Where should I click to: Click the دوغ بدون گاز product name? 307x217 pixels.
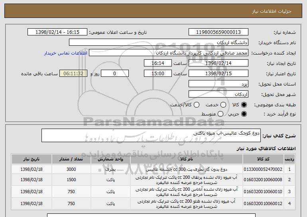pos(187,170)
